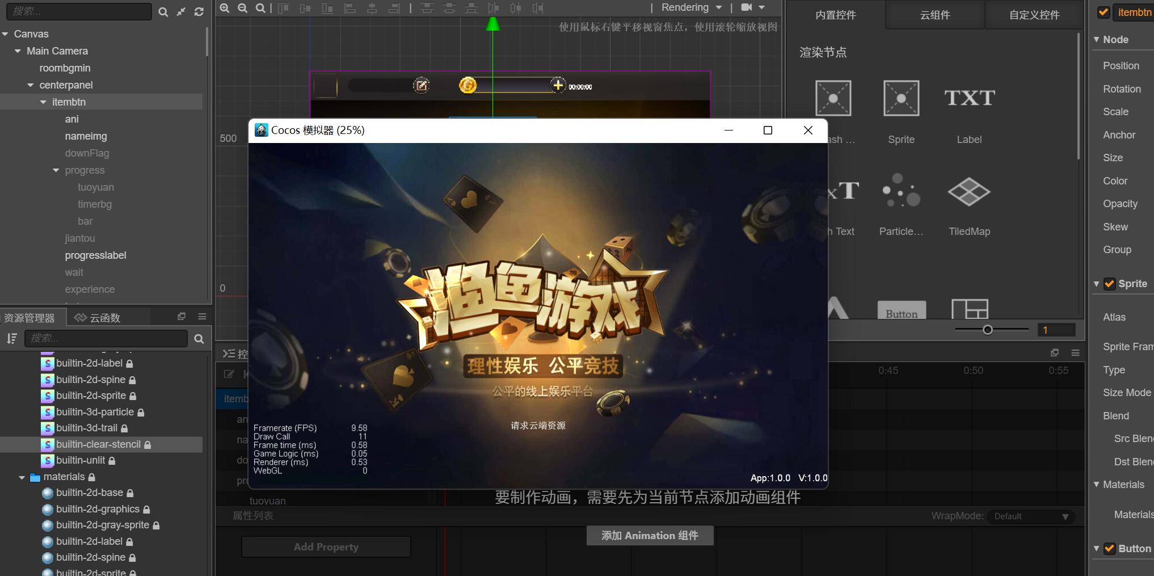The width and height of the screenshot is (1154, 576).
Task: Click the distribute left edges icon
Action: pos(493,8)
